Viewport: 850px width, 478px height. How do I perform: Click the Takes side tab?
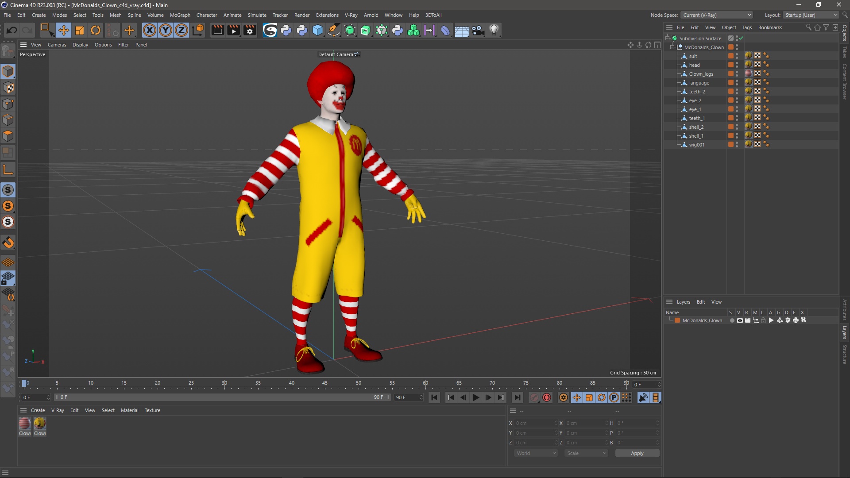click(845, 52)
